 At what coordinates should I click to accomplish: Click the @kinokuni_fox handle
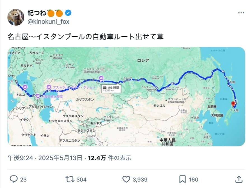(48, 21)
